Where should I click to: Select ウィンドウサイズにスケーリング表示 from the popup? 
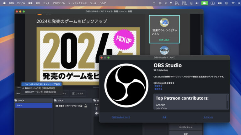pos(42,84)
